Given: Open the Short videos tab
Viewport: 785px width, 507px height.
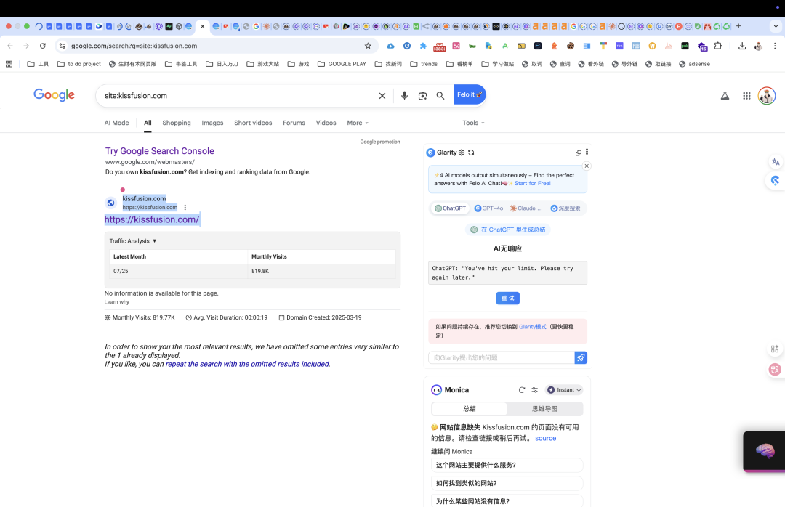Looking at the screenshot, I should [253, 123].
